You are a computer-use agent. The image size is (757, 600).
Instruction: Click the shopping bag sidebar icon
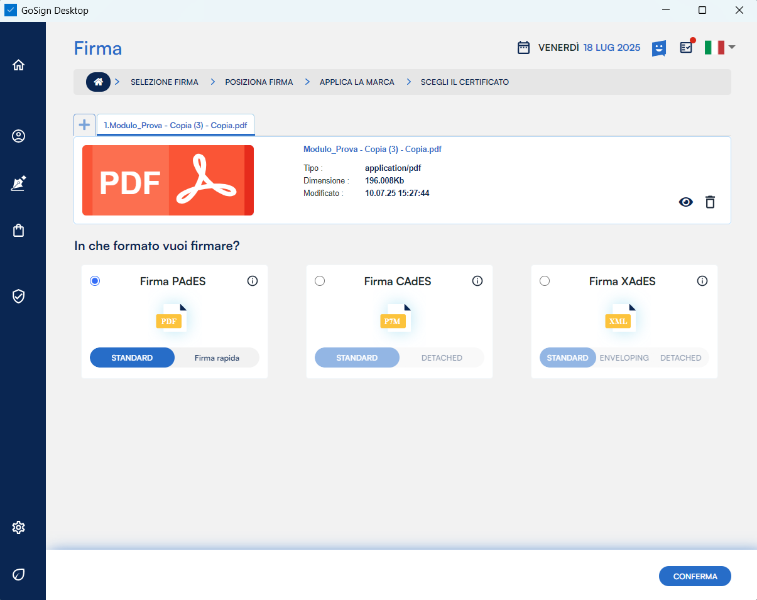(x=18, y=231)
